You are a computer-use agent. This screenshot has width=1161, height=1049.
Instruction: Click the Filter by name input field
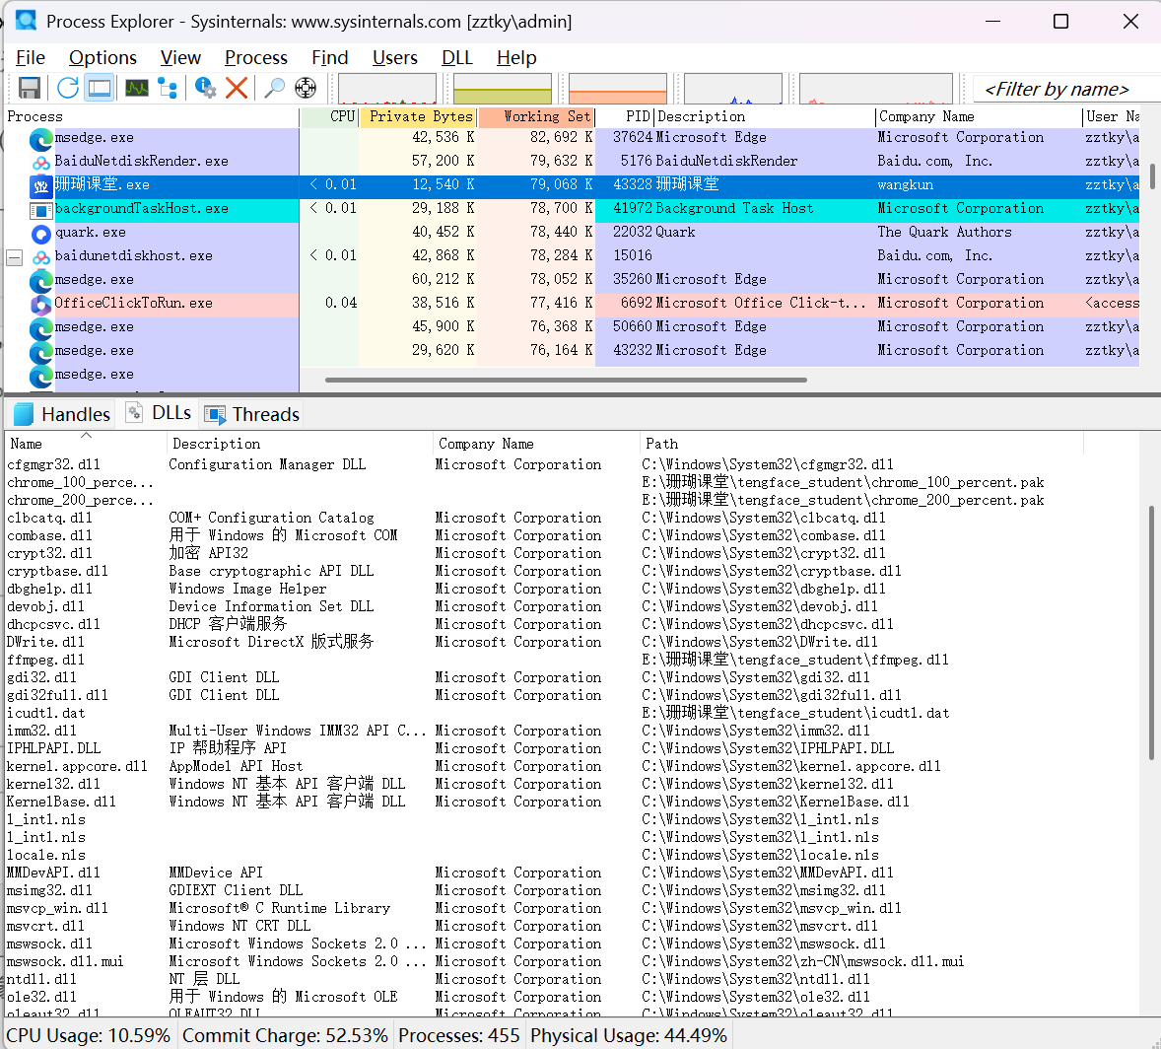click(x=1066, y=89)
